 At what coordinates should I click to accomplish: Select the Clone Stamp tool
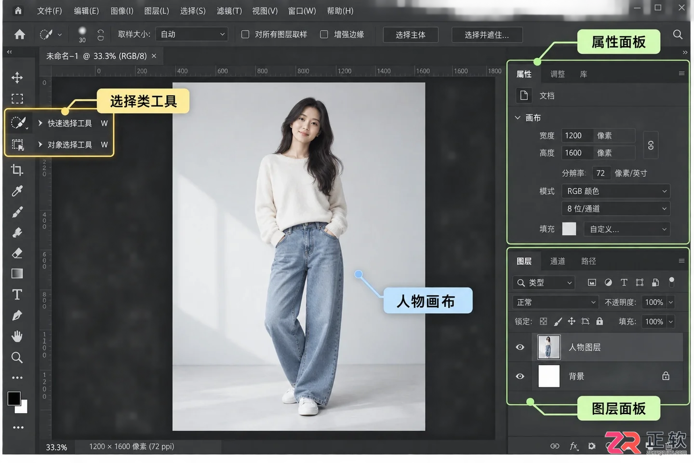[17, 232]
